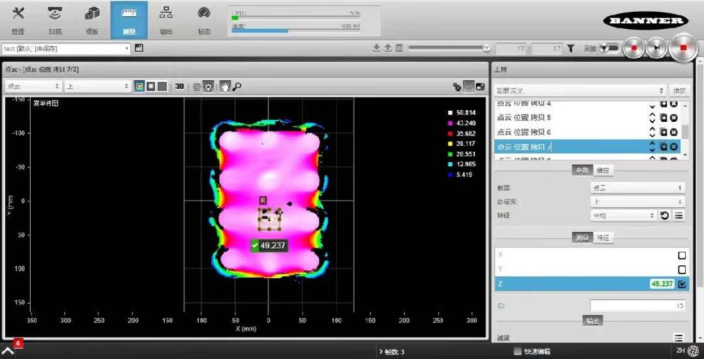Switch to the 锚定 anchor tab

603,171
